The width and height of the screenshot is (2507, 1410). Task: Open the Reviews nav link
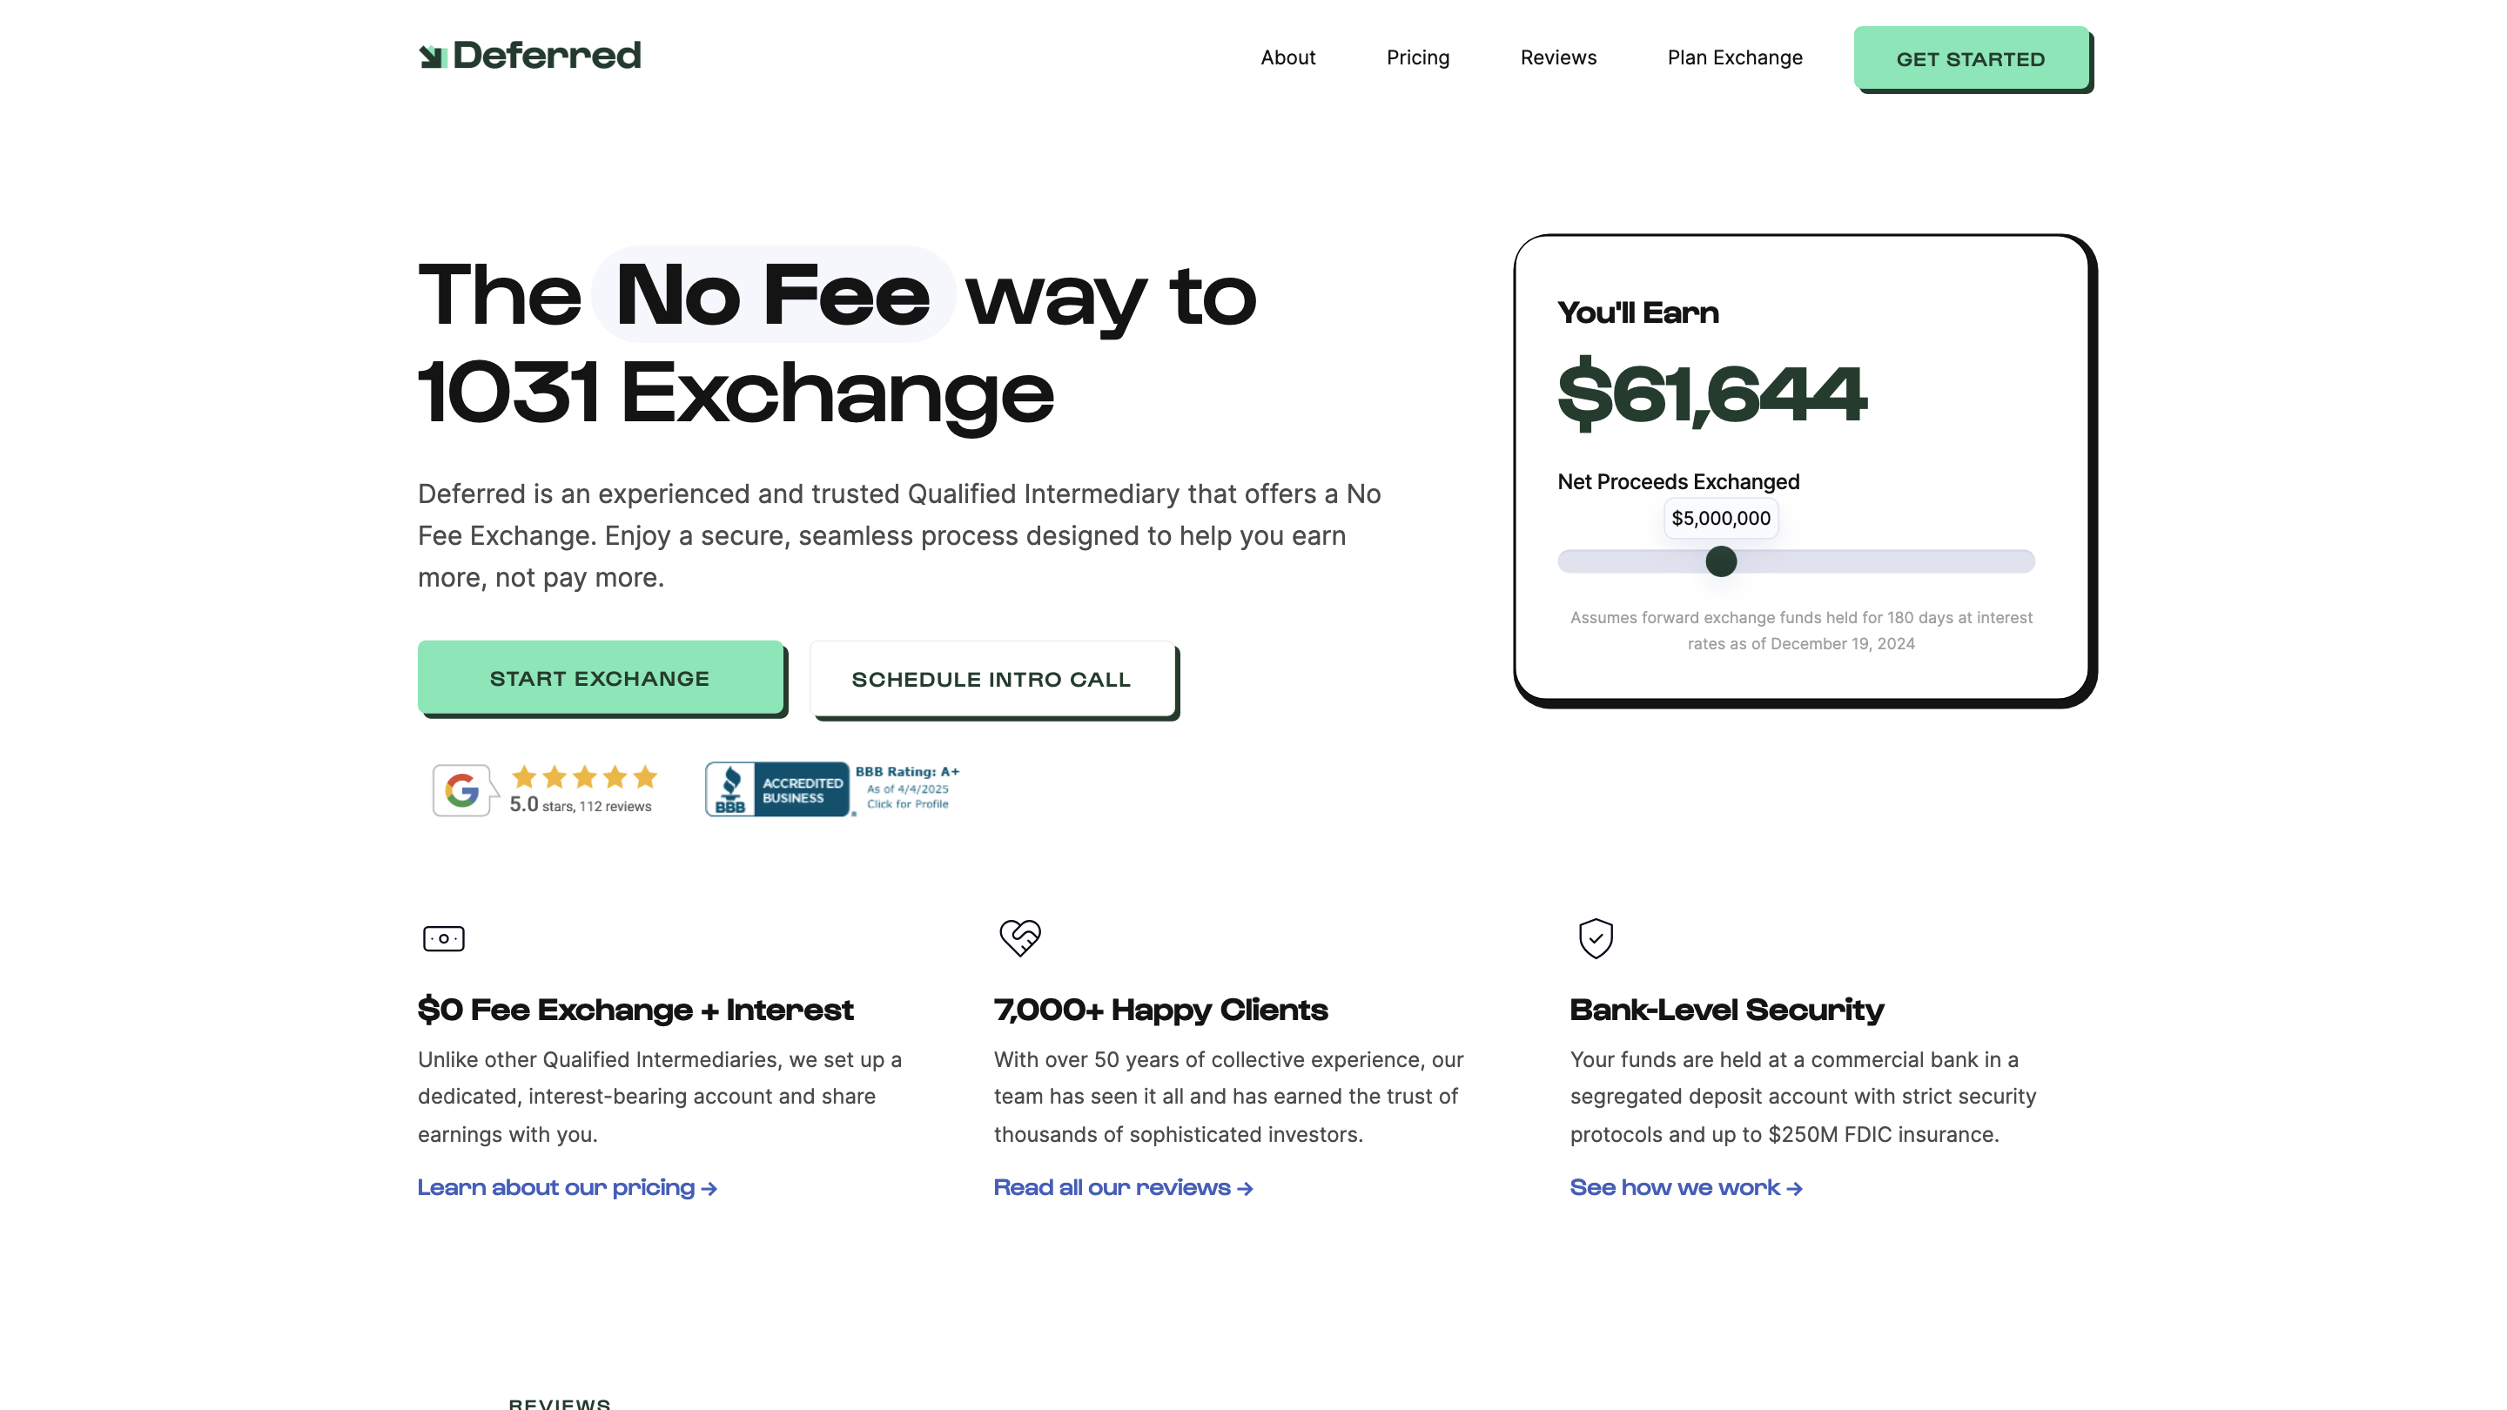[1558, 57]
